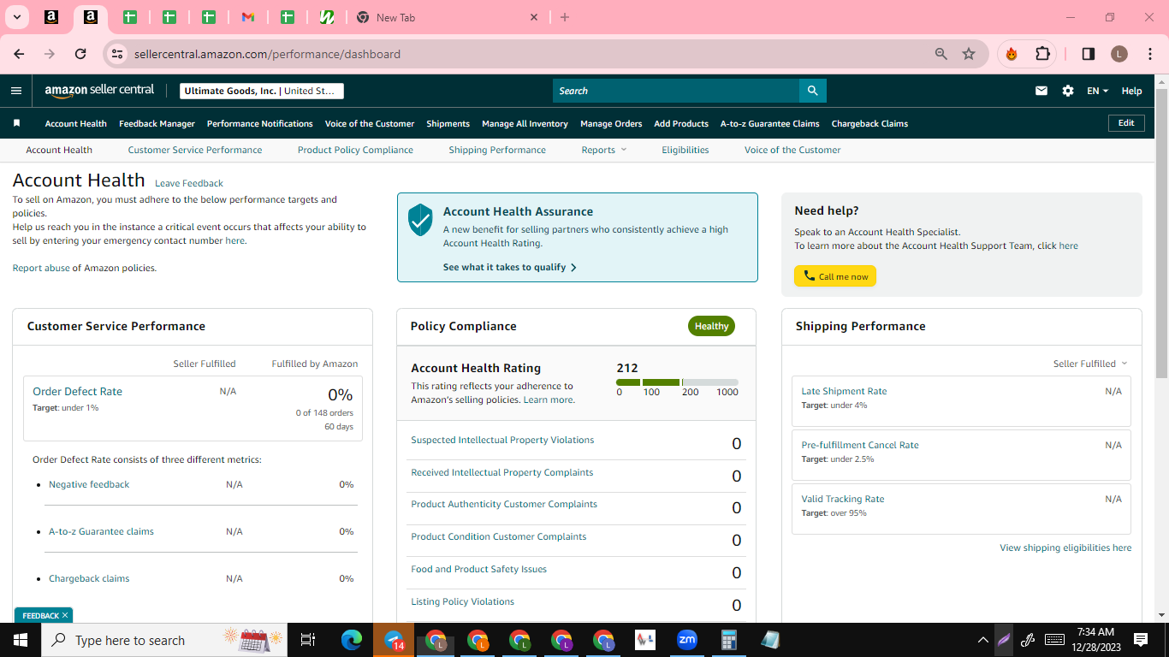1169x657 pixels.
Task: Click the Edit button in menu bar
Action: (1126, 123)
